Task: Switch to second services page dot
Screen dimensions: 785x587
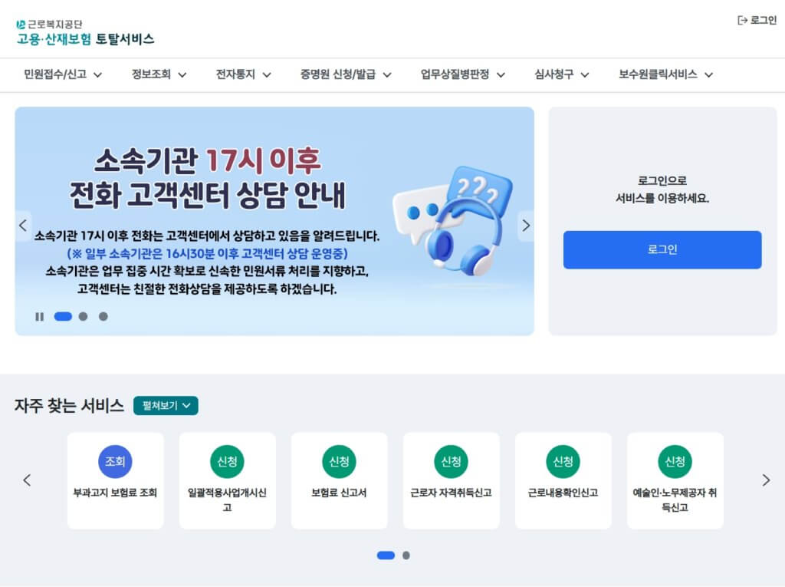Action: 406,556
